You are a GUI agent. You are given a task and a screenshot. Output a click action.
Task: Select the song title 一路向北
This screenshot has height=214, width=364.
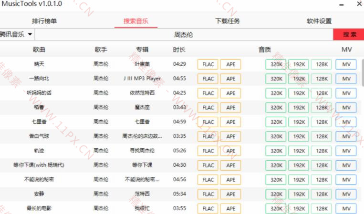pyautogui.click(x=39, y=78)
